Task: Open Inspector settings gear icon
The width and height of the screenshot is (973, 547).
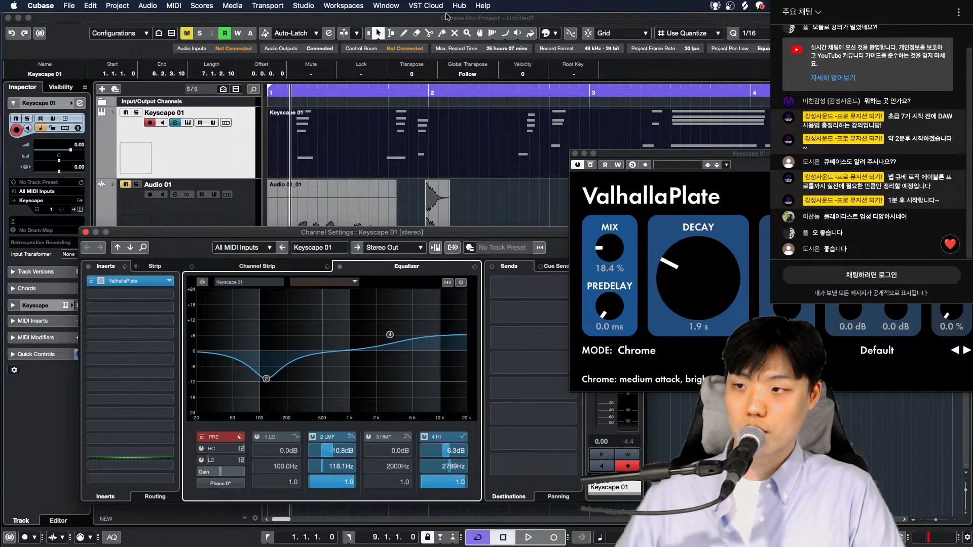Action: 14,370
